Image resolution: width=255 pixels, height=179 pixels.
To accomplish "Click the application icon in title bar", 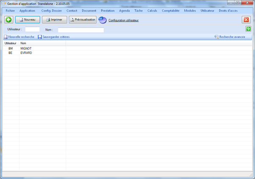I will tap(4, 3).
